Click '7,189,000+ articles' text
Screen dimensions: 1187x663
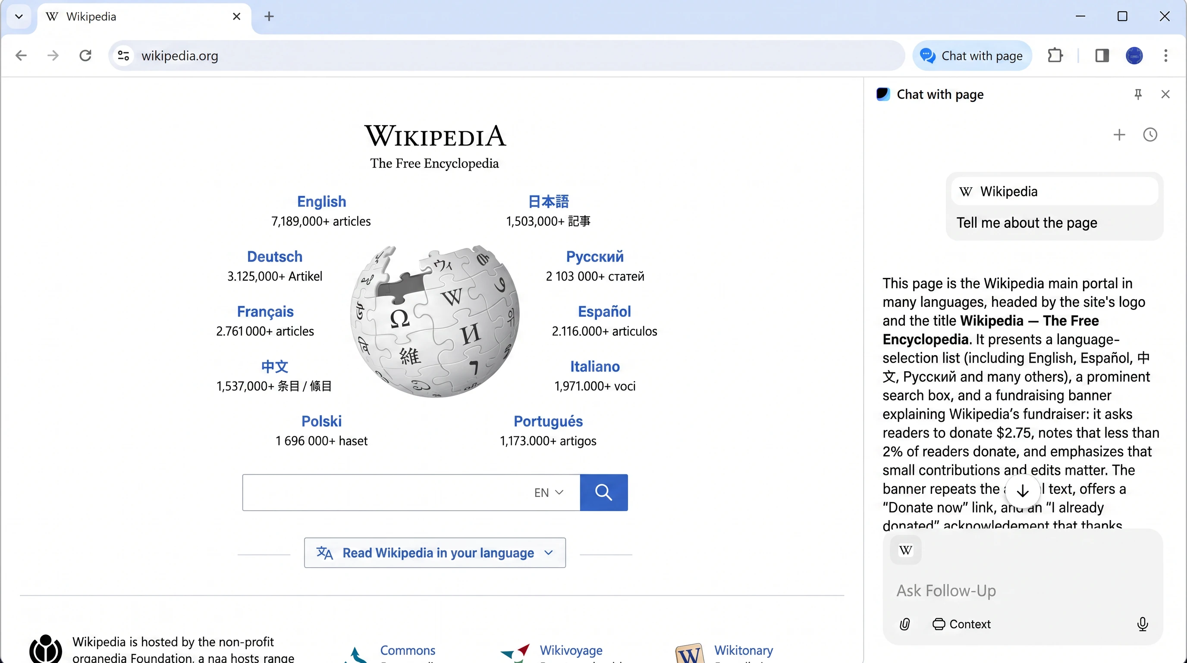(x=321, y=222)
